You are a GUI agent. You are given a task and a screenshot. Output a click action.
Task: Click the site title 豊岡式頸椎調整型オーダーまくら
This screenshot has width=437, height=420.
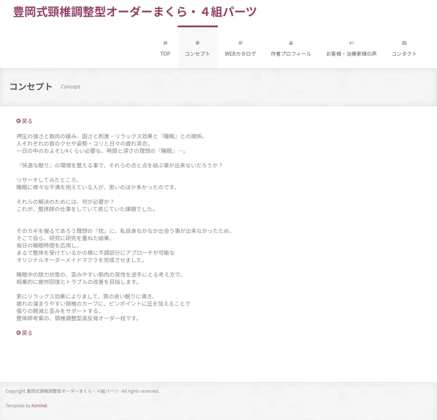coord(135,12)
